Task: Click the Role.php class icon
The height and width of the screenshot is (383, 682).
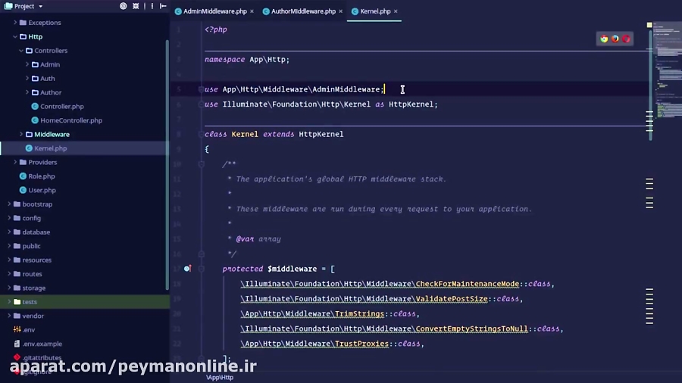Action: [x=23, y=176]
